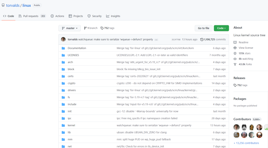Click the eye icon beside 8k watching
268x148 pixels.
coord(235,59)
